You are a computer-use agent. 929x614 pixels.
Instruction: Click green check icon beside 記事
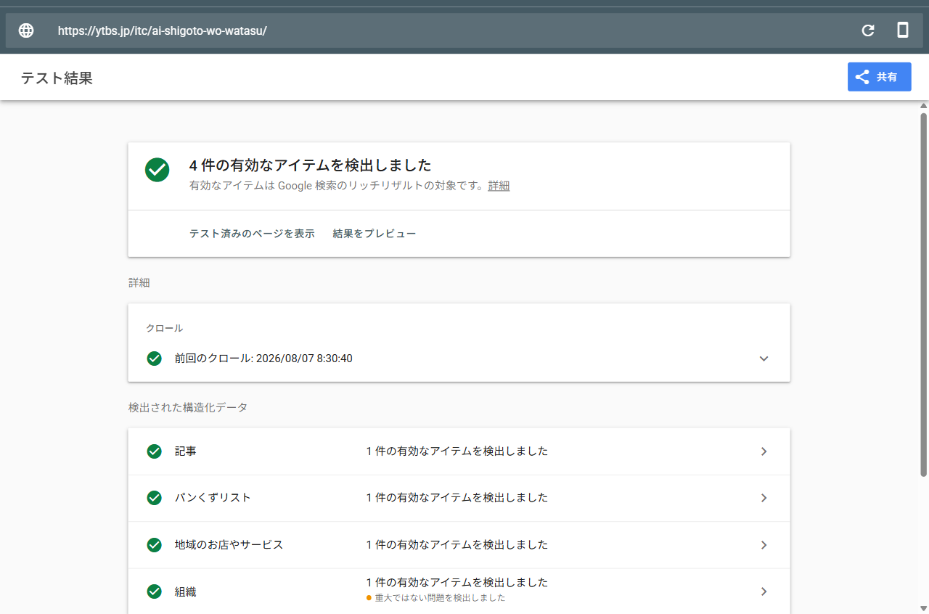click(x=154, y=451)
